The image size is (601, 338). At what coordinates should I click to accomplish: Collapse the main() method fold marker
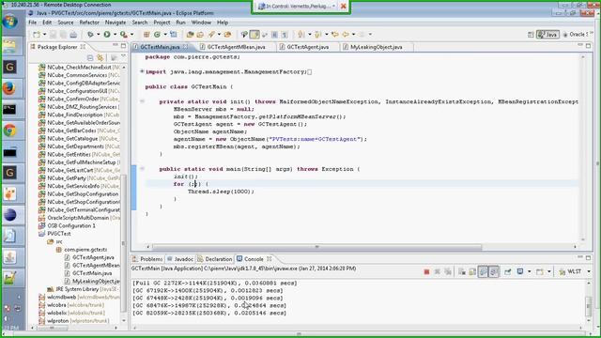[x=142, y=169]
